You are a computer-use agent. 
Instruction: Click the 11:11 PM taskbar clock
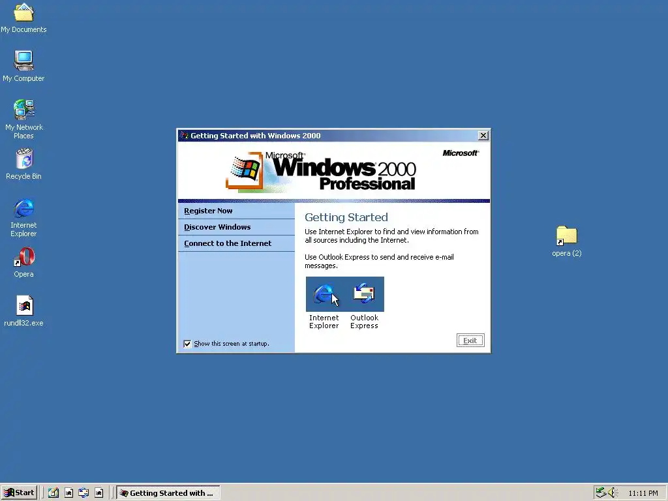(643, 493)
